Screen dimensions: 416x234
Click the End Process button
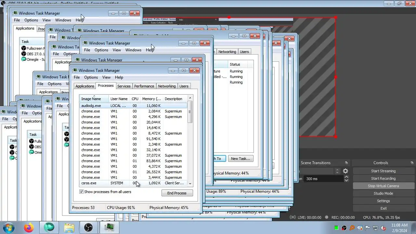click(x=177, y=193)
